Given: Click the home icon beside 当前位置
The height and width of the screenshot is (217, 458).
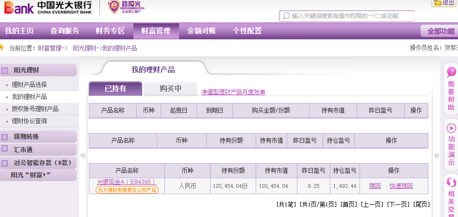Looking at the screenshot, I should point(1,47).
